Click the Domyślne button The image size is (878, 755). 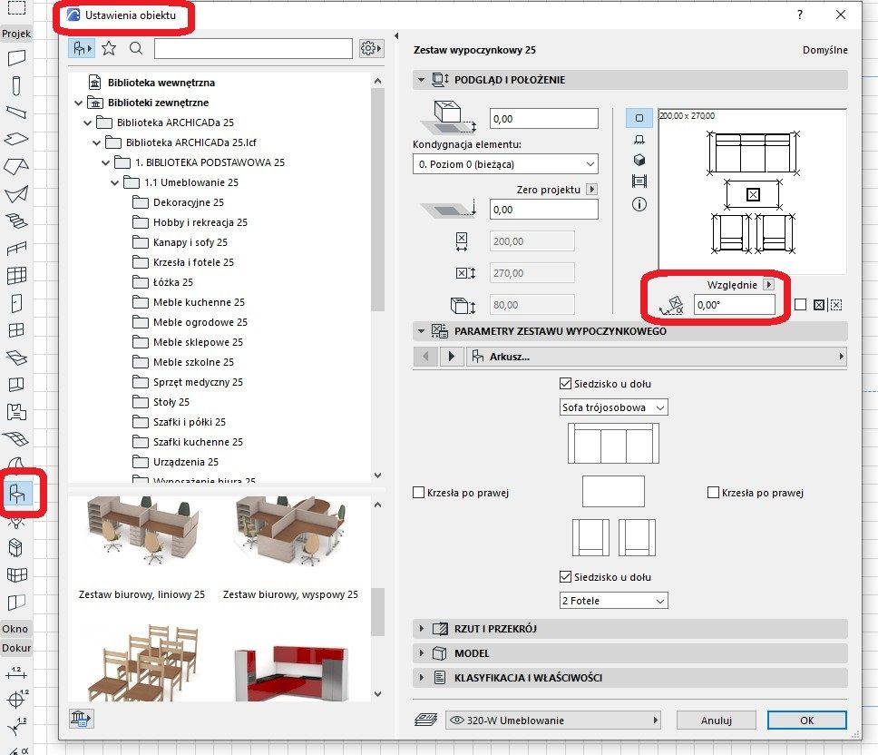824,51
